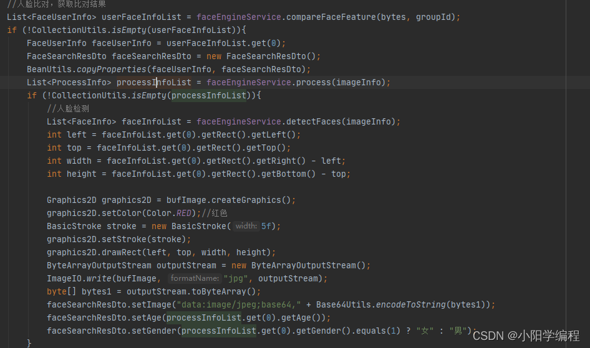Click the userFaceInfoList variable declaration
Viewport: 590px width, 348px height.
click(142, 17)
